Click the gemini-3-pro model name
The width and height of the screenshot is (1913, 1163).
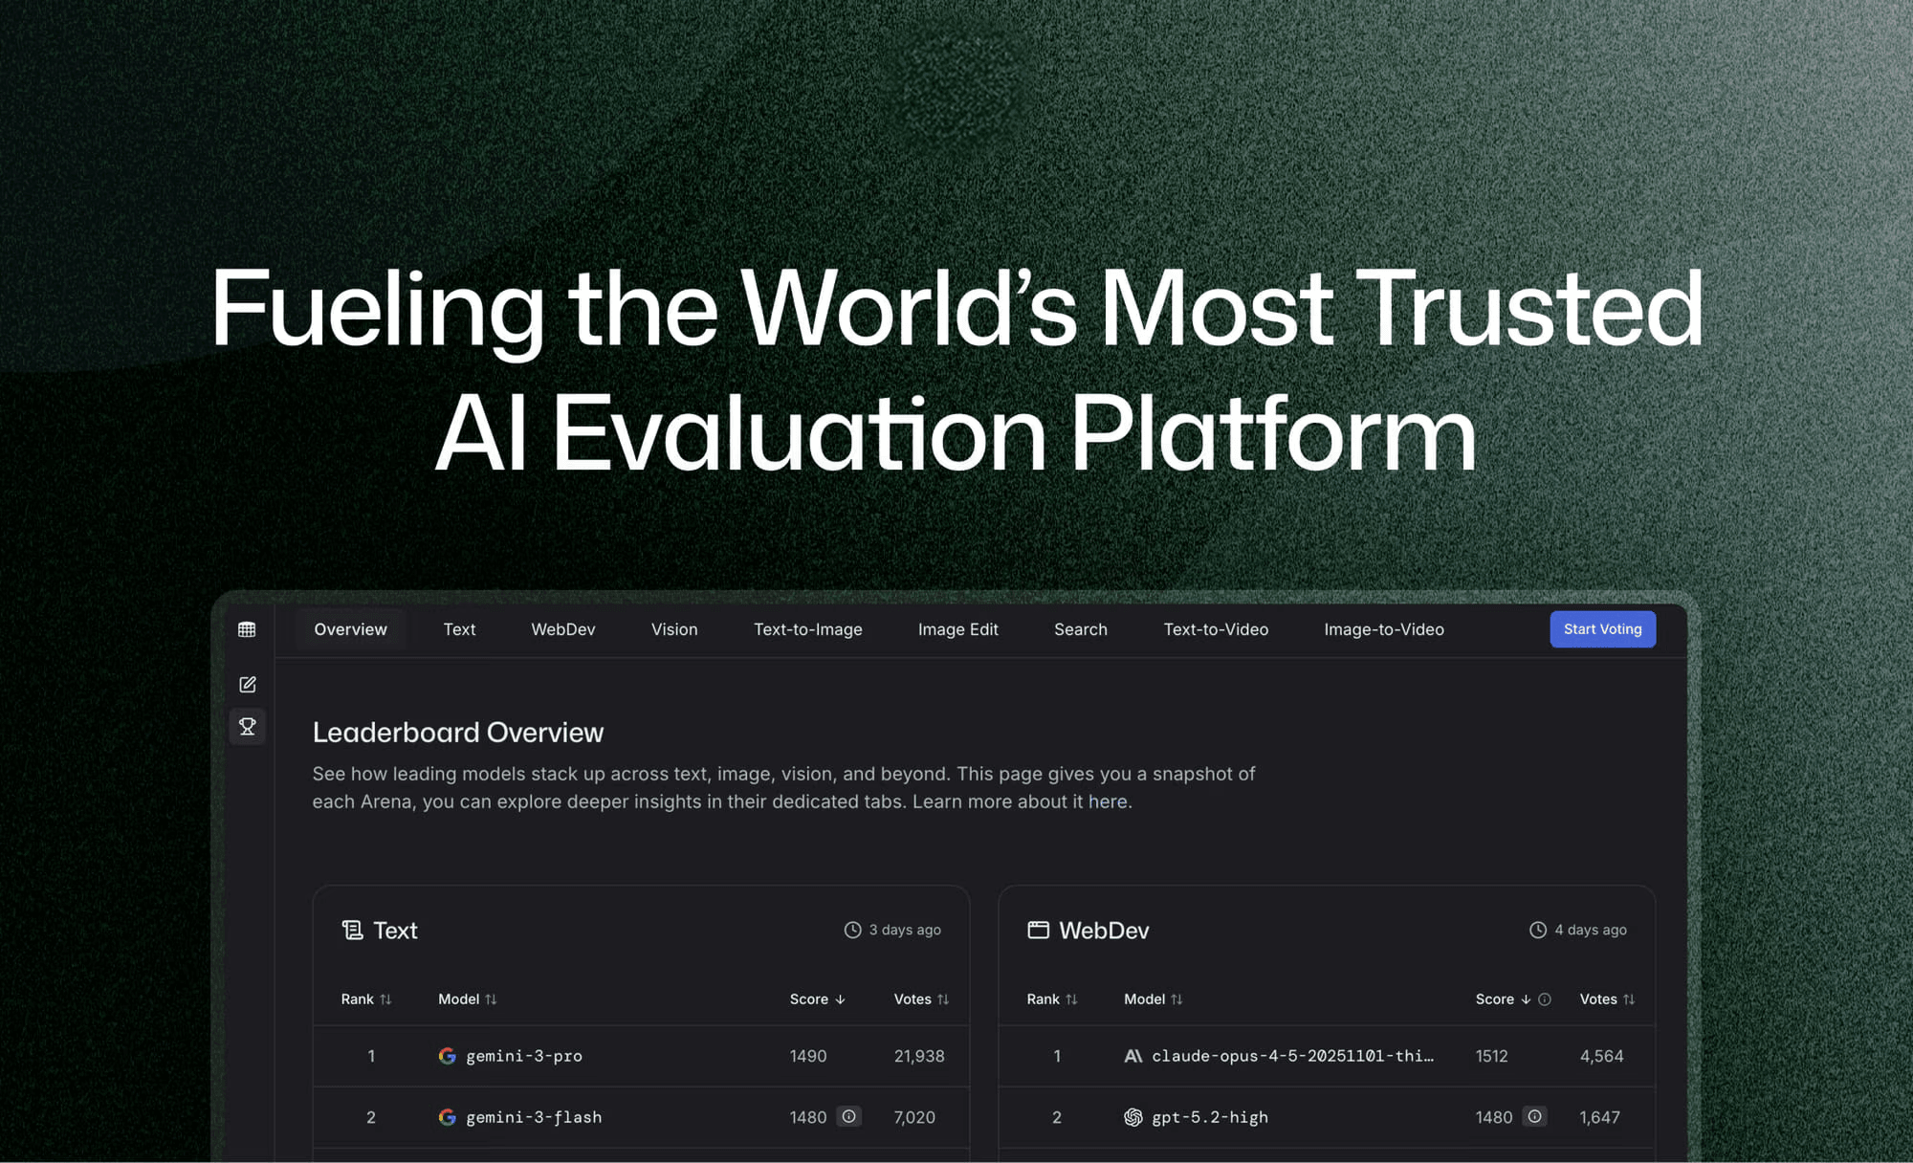click(x=524, y=1056)
